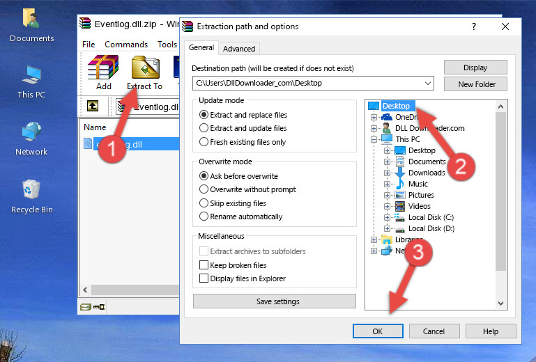Viewport: 536px width, 362px height.
Task: Select Skip existing files option
Action: click(x=204, y=203)
